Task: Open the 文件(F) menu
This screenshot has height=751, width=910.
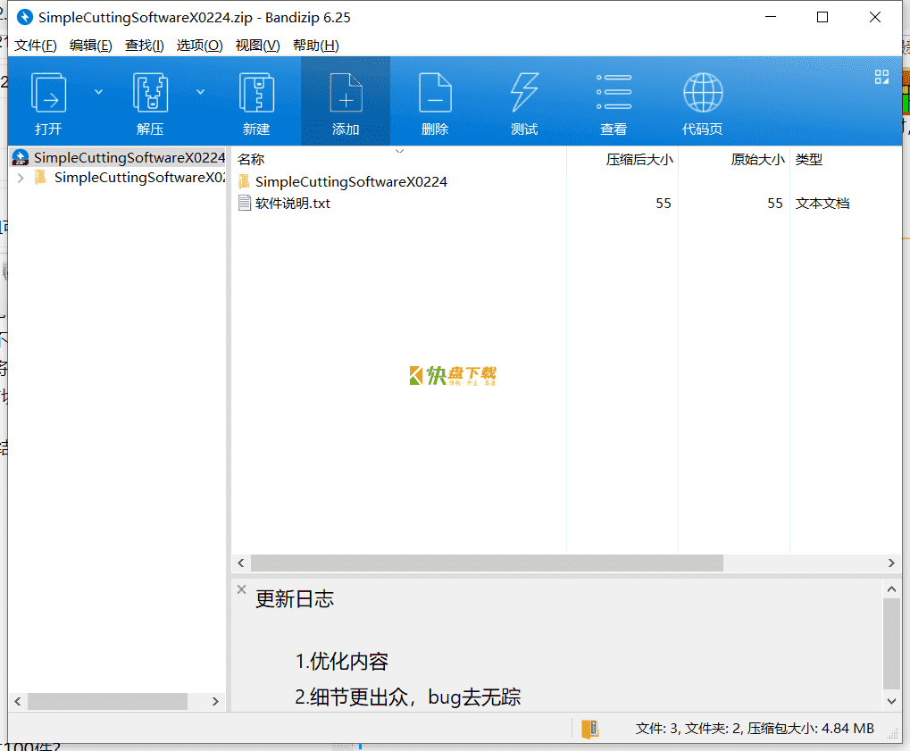Action: (x=36, y=46)
